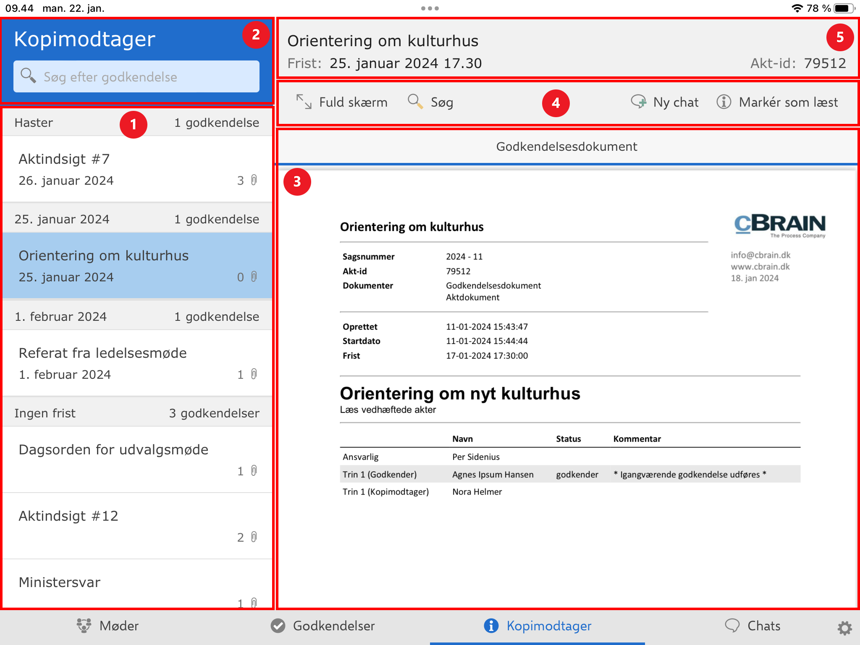Tap the settings gear icon
This screenshot has width=860, height=645.
point(844,628)
